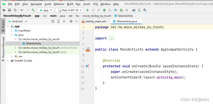213x104 pixels.
Task: Open the Run menu
Action: pyautogui.click(x=78, y=4)
